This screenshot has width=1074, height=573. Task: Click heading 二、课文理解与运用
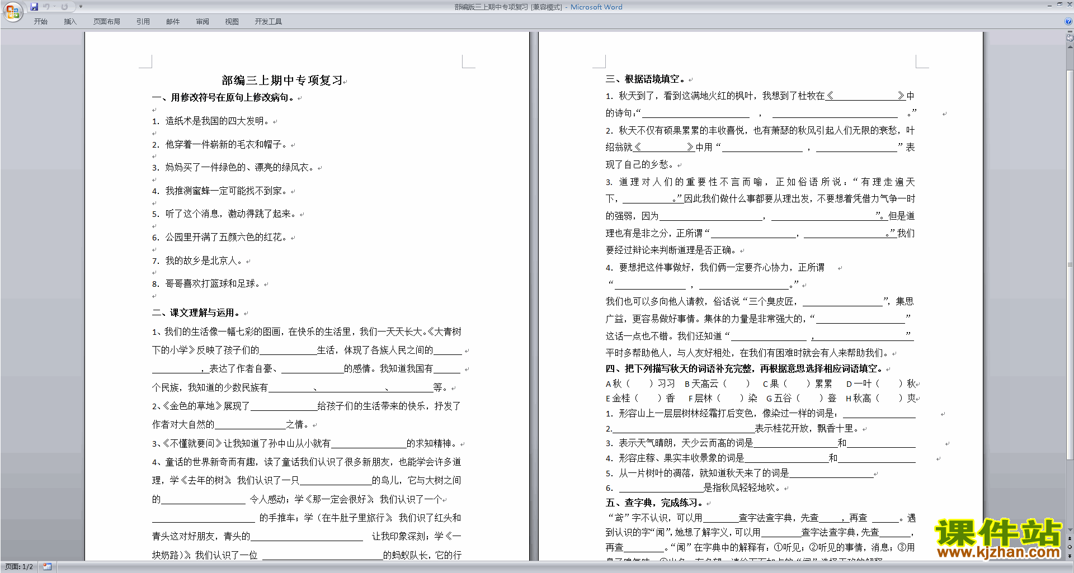tap(197, 312)
